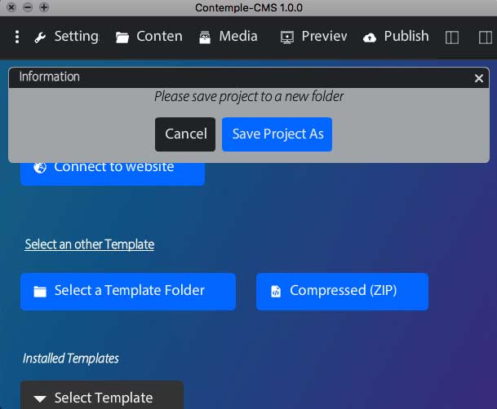Click the Compressed (ZIP) file icon

click(276, 291)
